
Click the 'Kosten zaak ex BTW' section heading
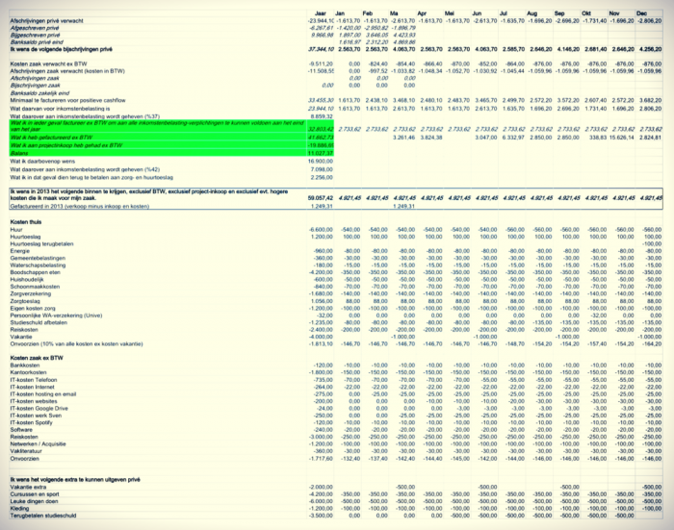point(37,358)
